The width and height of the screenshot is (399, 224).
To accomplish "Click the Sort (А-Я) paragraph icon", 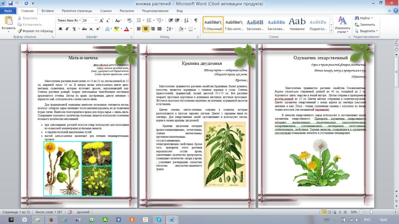I will point(187,20).
